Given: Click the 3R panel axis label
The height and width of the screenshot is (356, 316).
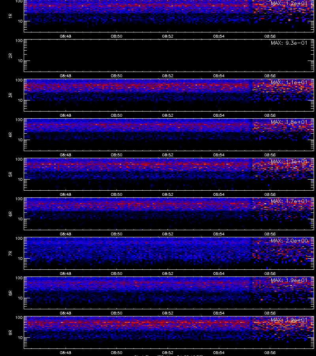Looking at the screenshot, I should [10, 95].
